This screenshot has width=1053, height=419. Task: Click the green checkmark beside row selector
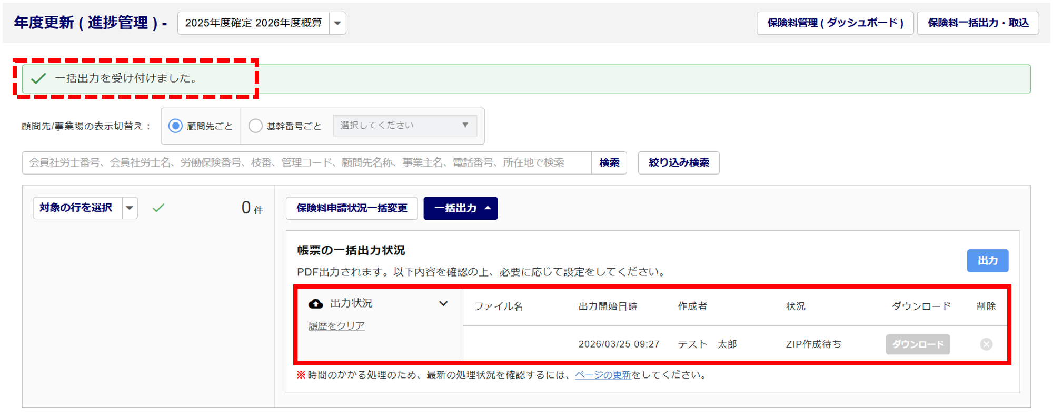click(x=158, y=208)
